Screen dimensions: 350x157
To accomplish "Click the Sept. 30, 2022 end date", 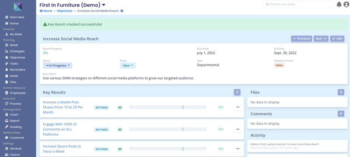I will click(x=285, y=53).
